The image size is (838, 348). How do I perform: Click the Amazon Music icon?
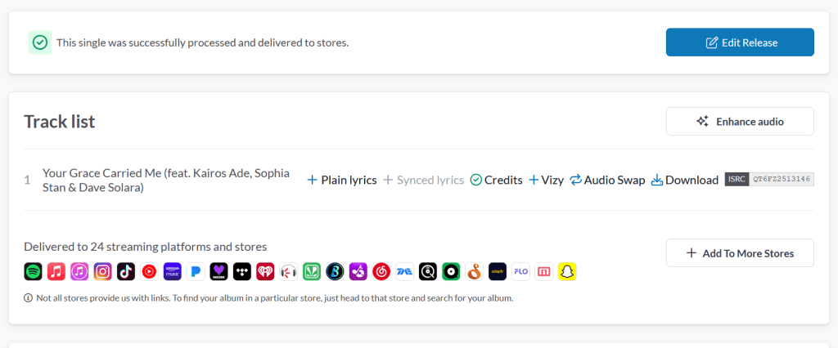click(172, 271)
